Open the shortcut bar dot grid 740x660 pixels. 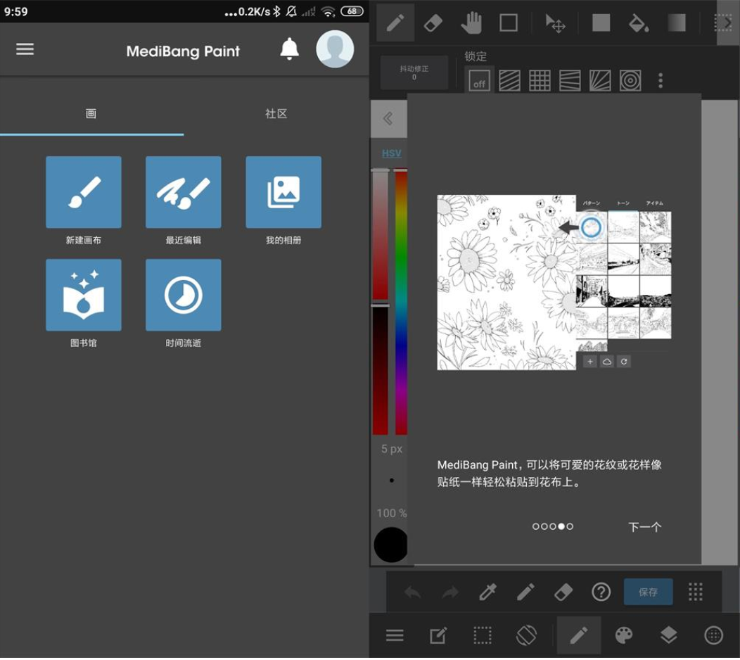pyautogui.click(x=695, y=592)
